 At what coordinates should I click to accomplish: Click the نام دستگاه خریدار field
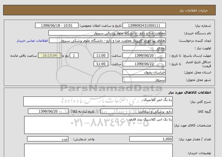pyautogui.click(x=107, y=33)
